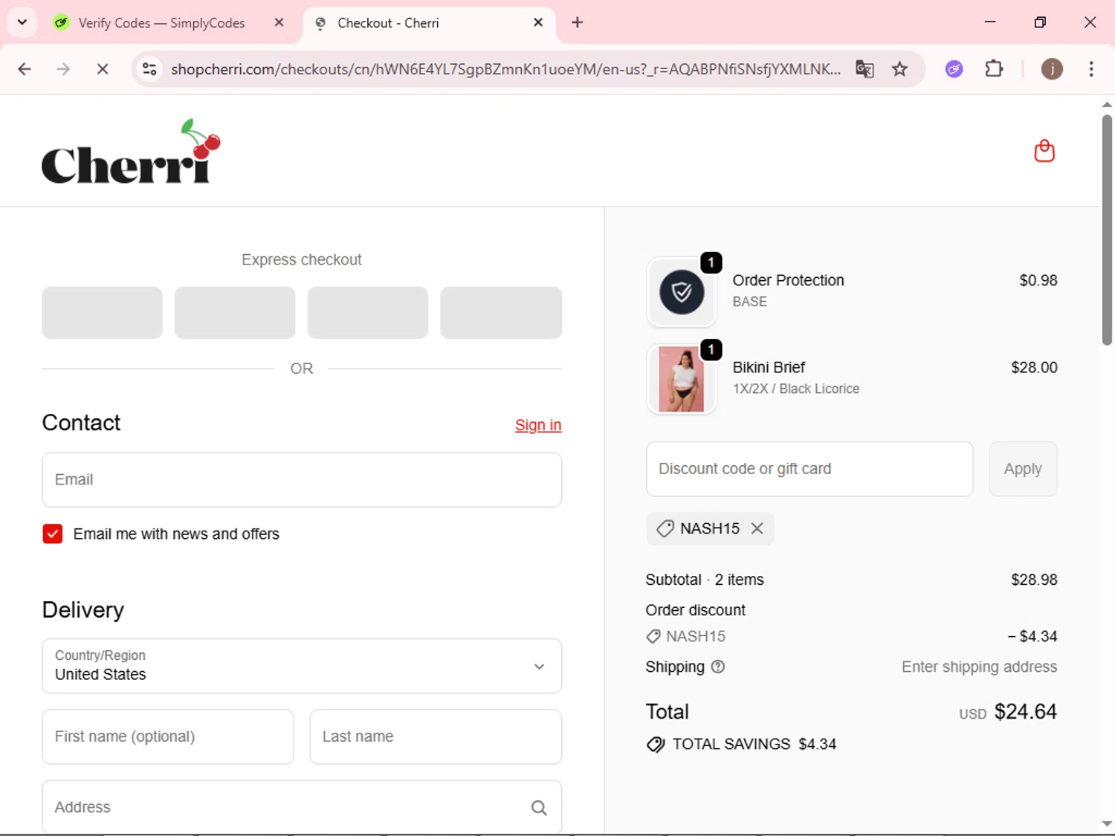Click the first express checkout button
The height and width of the screenshot is (836, 1115).
tap(102, 313)
